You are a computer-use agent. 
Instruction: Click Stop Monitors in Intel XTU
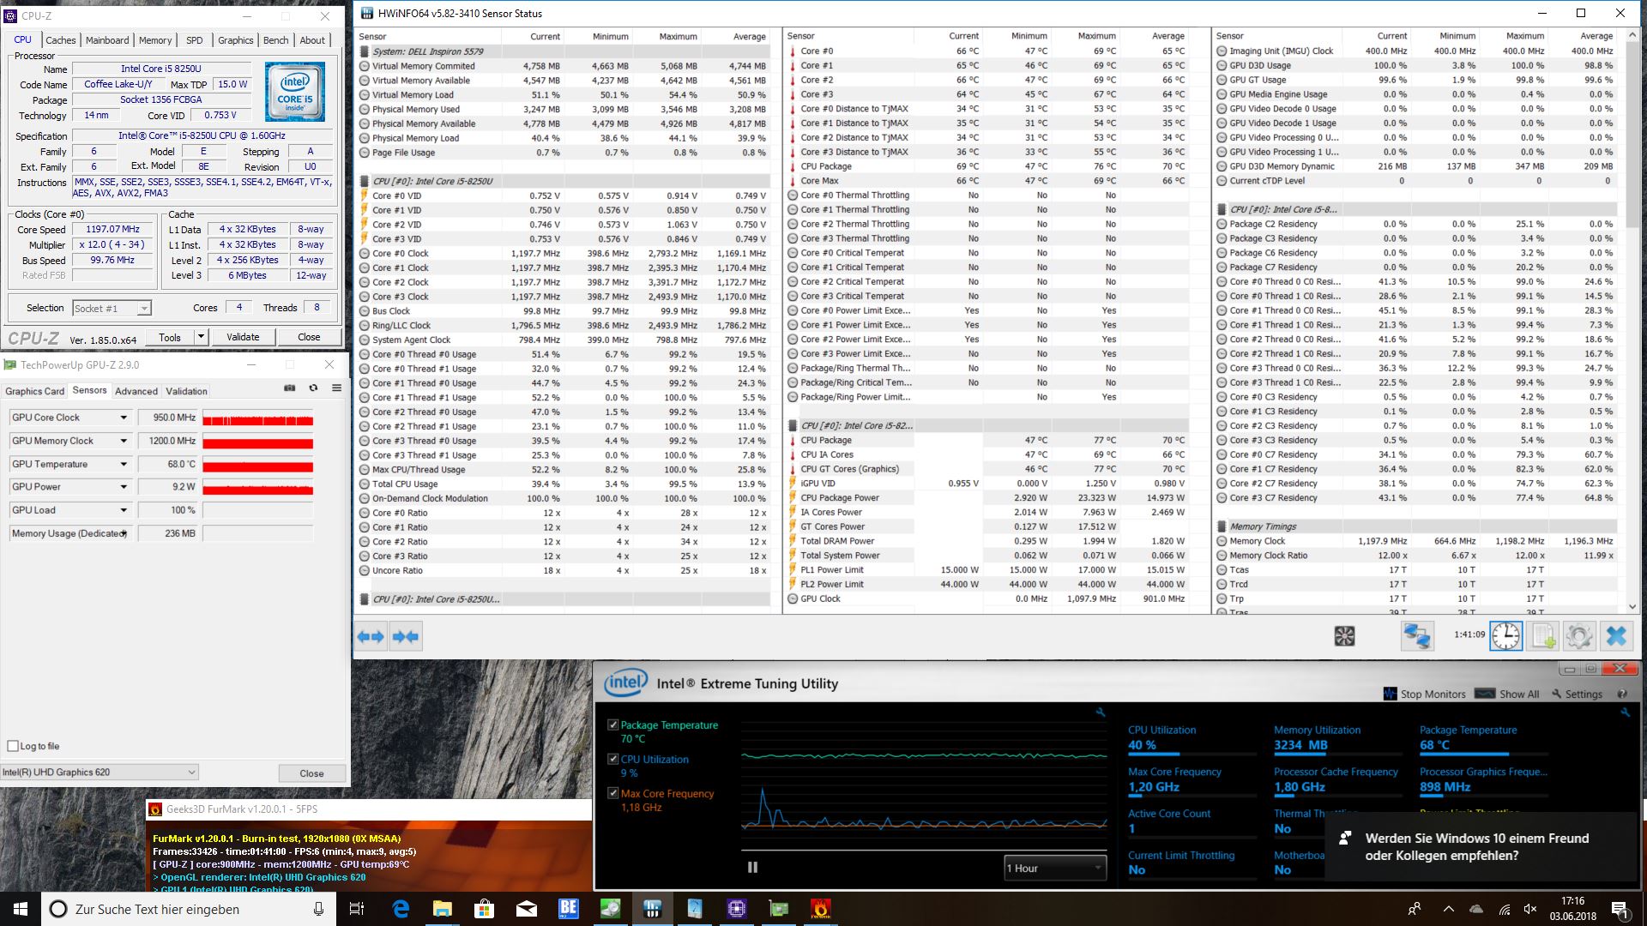pyautogui.click(x=1425, y=694)
